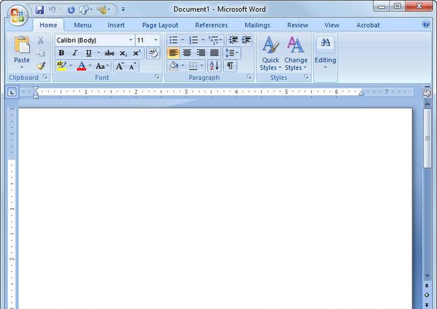Click inside the blank document page

[x=215, y=209]
